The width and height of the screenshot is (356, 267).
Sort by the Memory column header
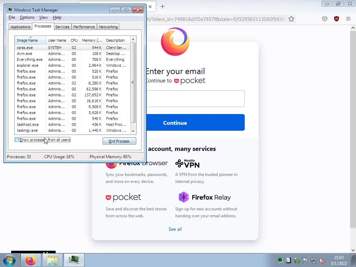(x=92, y=40)
